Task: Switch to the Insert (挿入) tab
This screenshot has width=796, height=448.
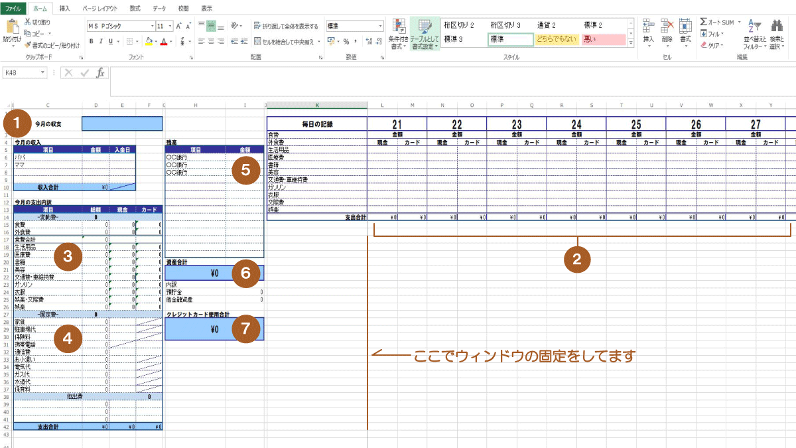Action: (x=64, y=9)
